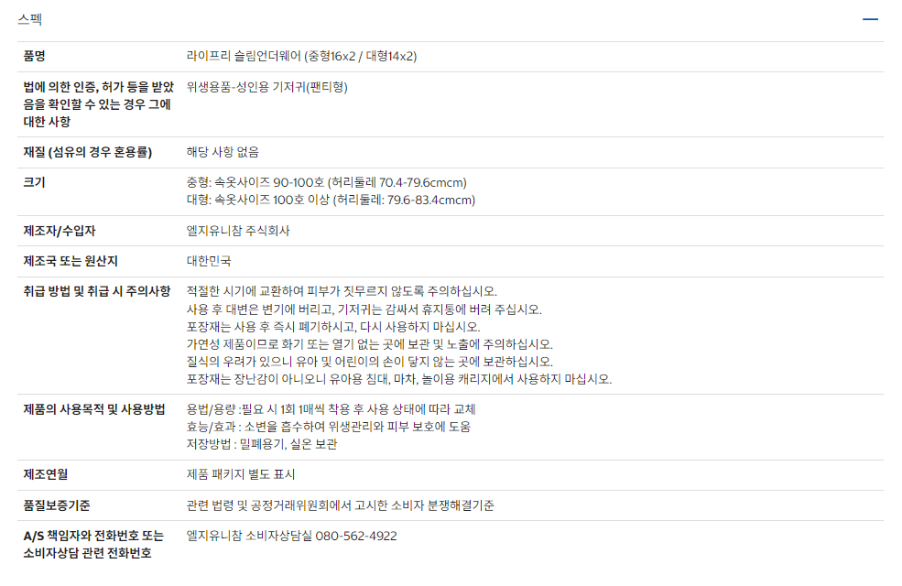The height and width of the screenshot is (586, 902).
Task: Select the 품명 row label
Action: pos(34,56)
